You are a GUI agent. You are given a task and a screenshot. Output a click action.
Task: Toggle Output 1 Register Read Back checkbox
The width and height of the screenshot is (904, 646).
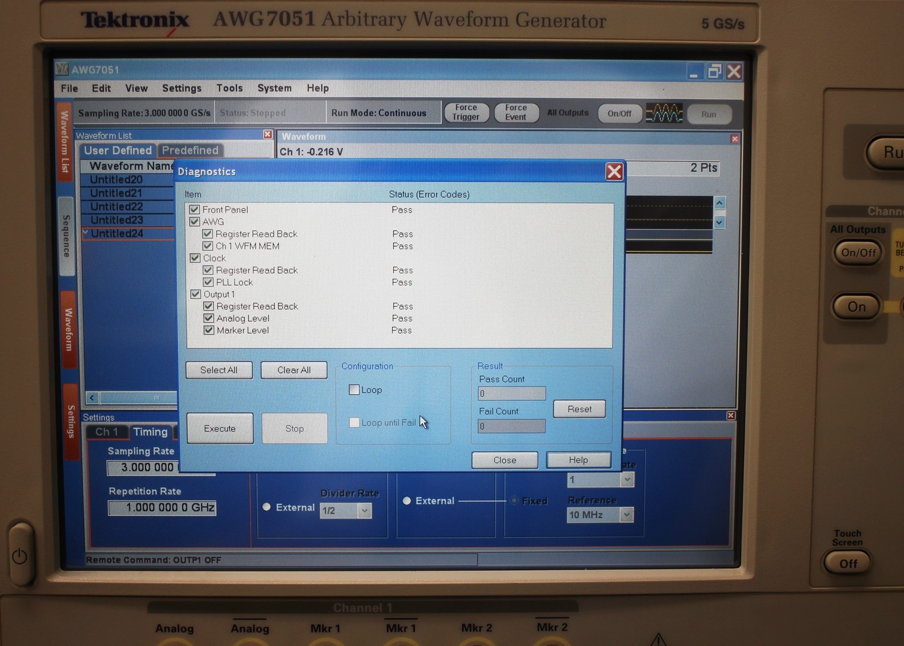209,306
